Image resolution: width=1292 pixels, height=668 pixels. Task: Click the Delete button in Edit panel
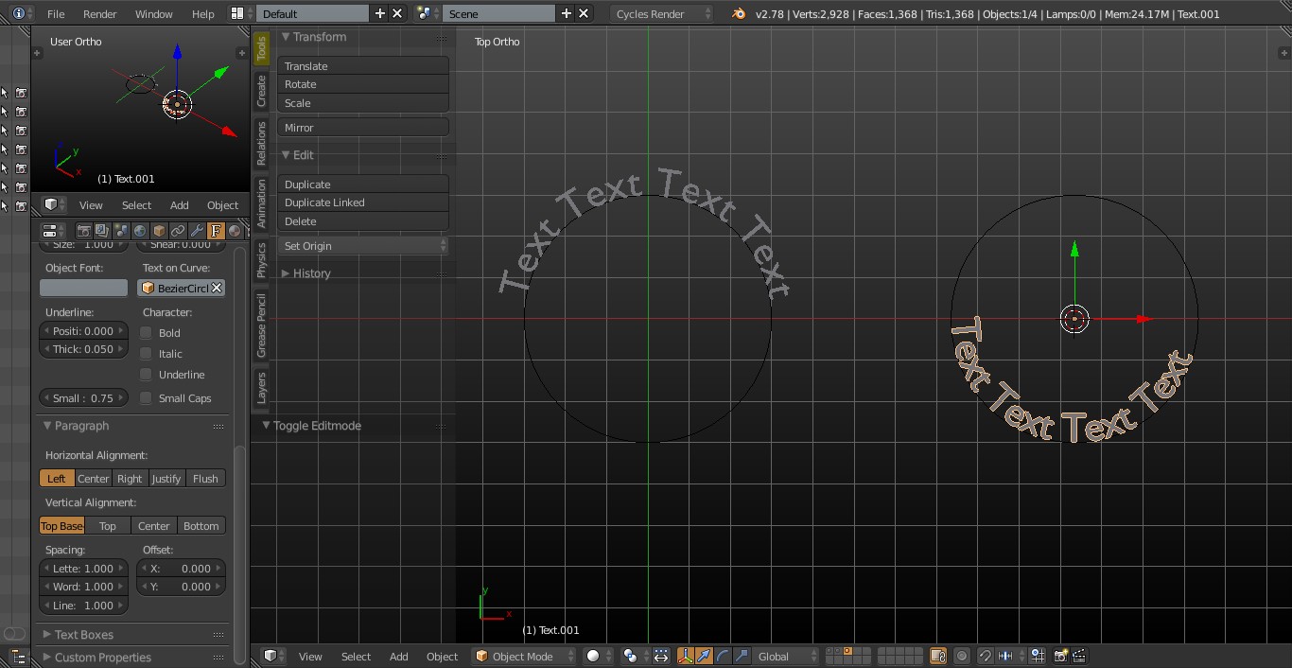tap(363, 221)
